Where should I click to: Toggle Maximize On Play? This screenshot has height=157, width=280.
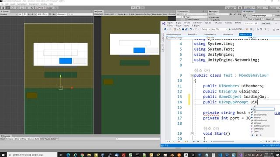point(143,14)
